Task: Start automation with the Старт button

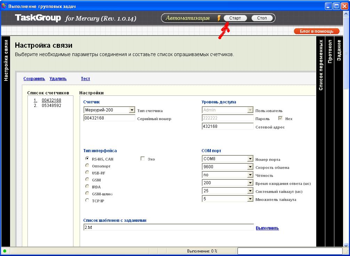Action: pos(235,18)
